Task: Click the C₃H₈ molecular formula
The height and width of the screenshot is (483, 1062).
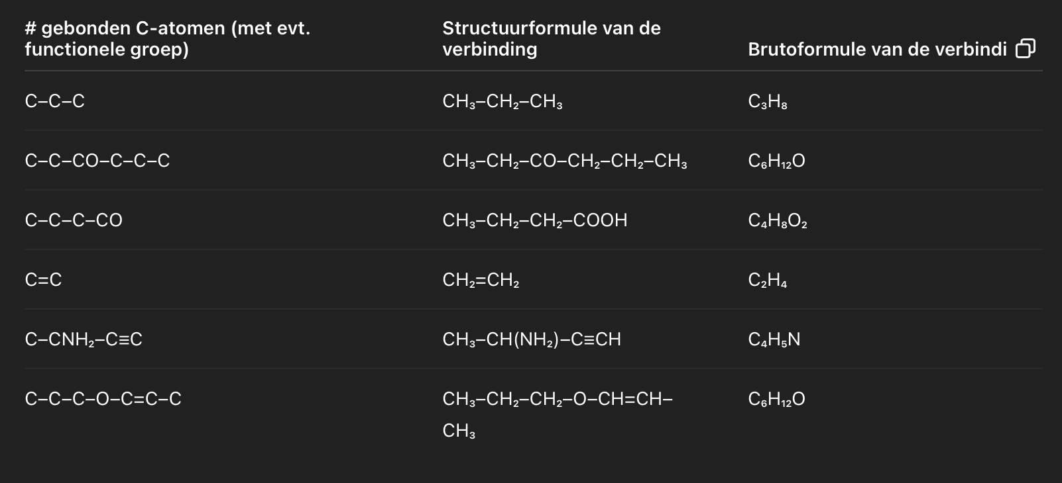Action: pos(768,102)
